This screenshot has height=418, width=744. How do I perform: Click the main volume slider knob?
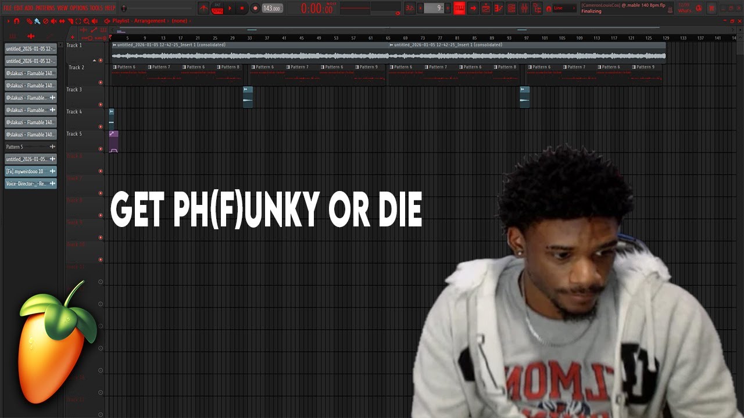[x=124, y=8]
